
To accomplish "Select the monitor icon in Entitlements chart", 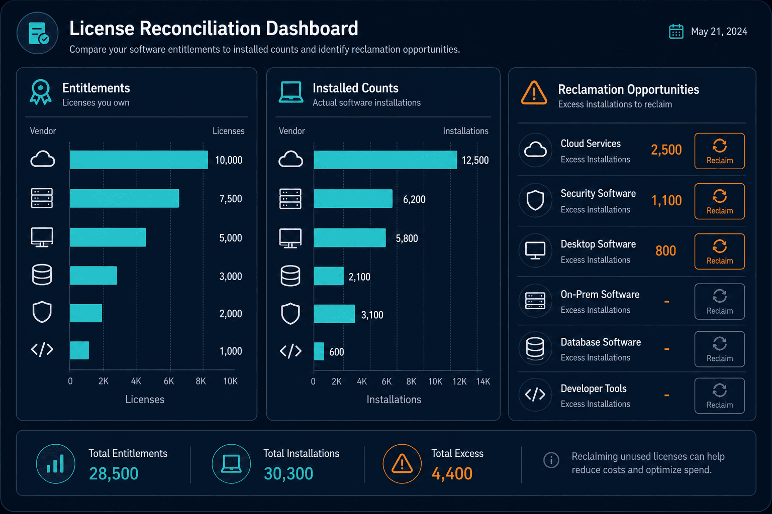I will 42,237.
